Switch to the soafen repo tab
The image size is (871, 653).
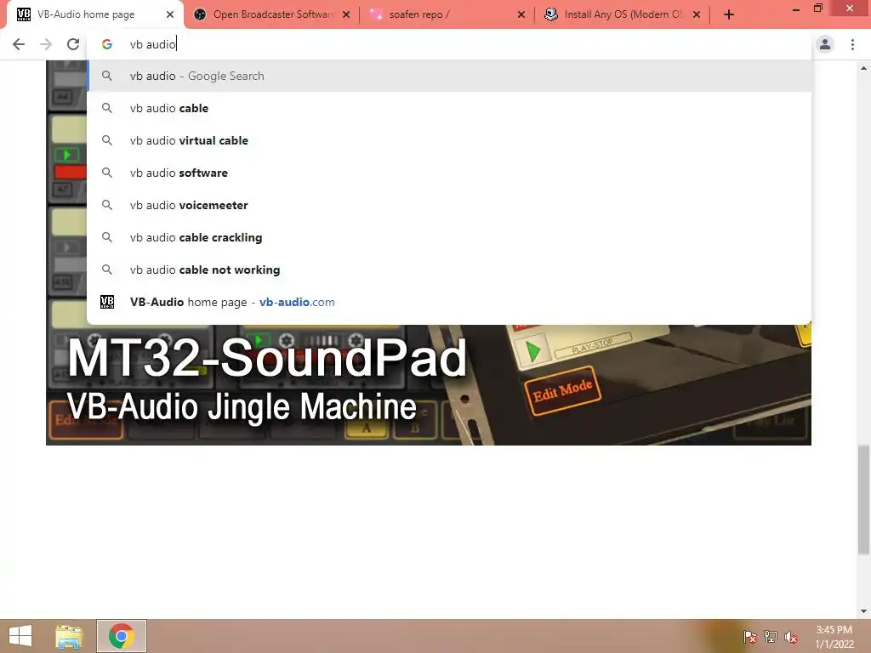pos(447,15)
